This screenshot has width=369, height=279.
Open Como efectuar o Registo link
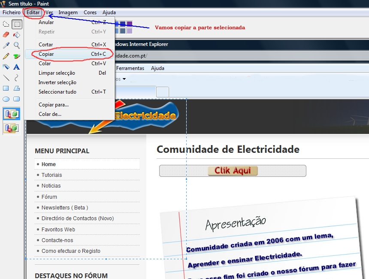click(x=71, y=251)
